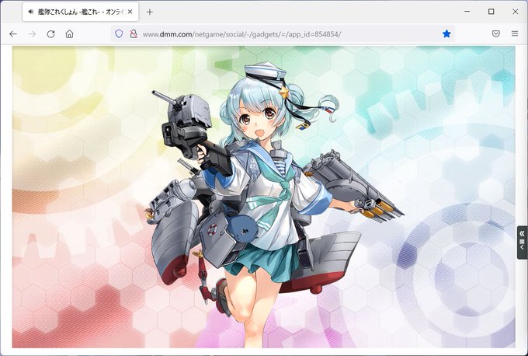Save page to Pocket
The height and width of the screenshot is (356, 528).
[x=495, y=33]
